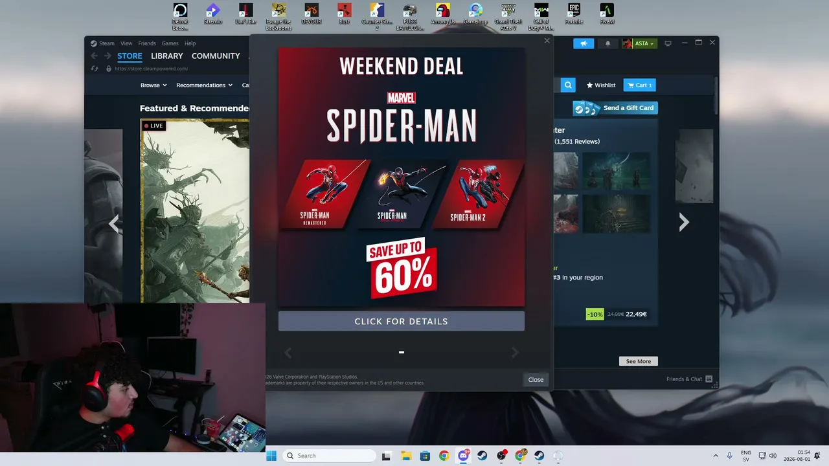Select the Fortnite desktop shortcut
The width and height of the screenshot is (829, 466).
coord(574,14)
